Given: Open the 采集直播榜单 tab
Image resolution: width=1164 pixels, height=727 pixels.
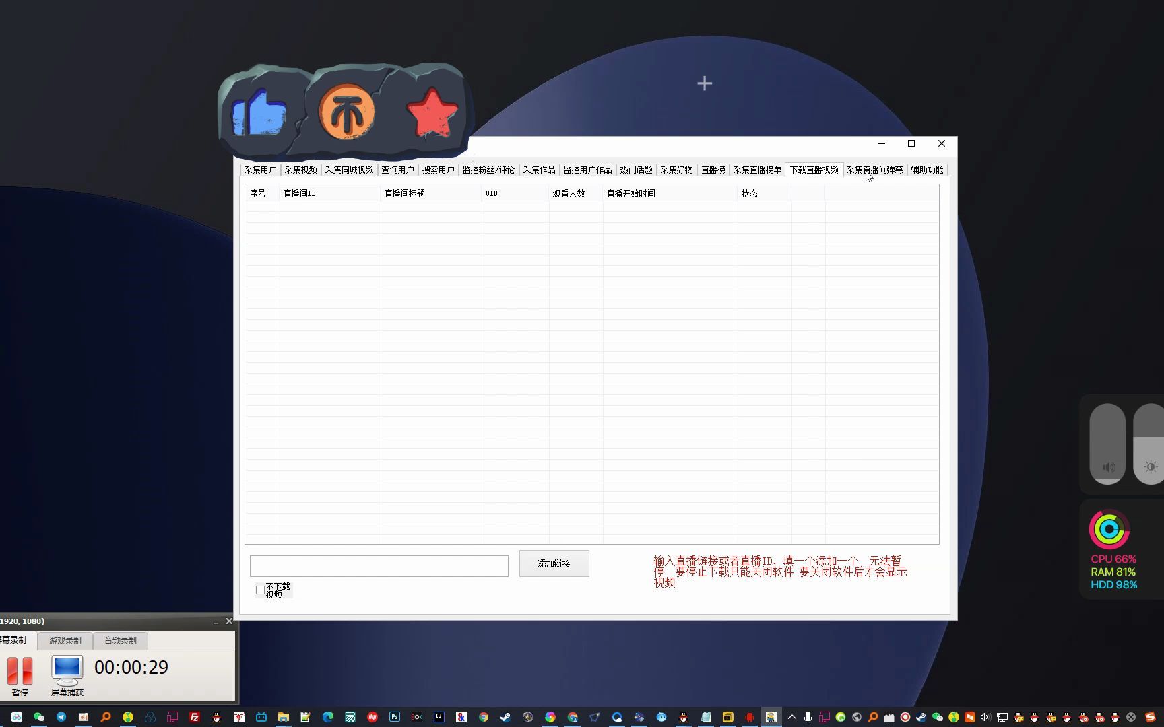Looking at the screenshot, I should [757, 170].
